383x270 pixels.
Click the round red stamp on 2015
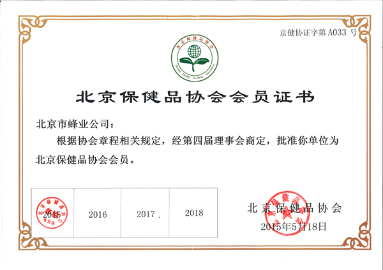[52, 213]
